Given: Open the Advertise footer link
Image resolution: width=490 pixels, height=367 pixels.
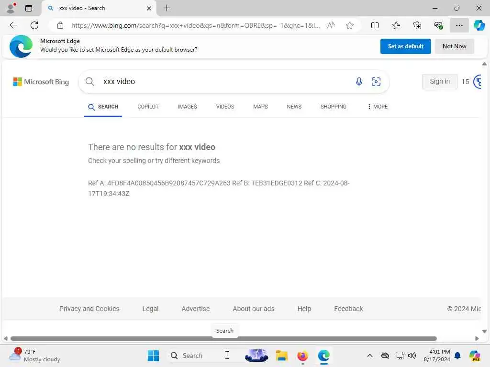Looking at the screenshot, I should tap(196, 309).
